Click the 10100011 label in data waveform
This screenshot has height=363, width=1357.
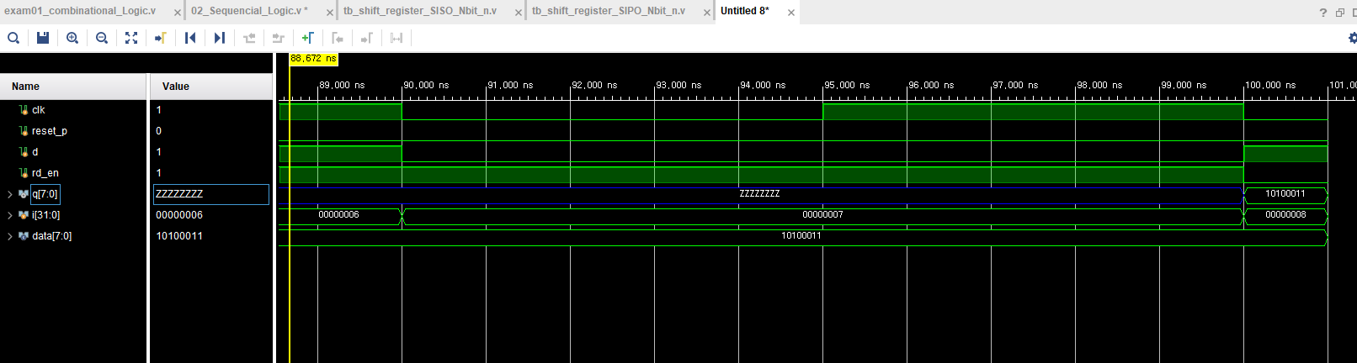[x=801, y=236]
